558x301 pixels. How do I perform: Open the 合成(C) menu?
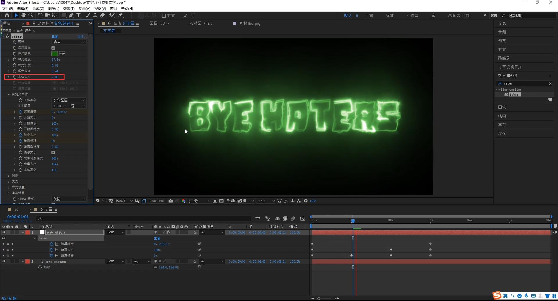point(38,9)
